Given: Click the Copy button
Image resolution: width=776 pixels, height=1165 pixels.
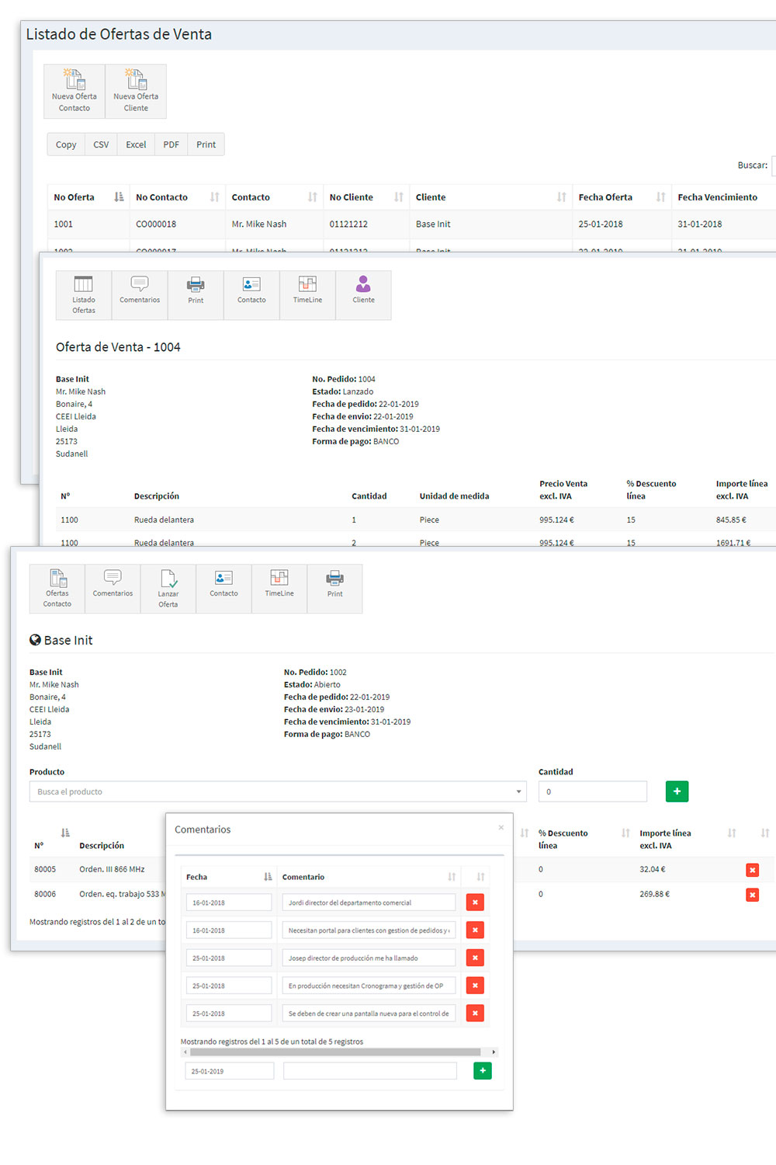Looking at the screenshot, I should coord(66,144).
